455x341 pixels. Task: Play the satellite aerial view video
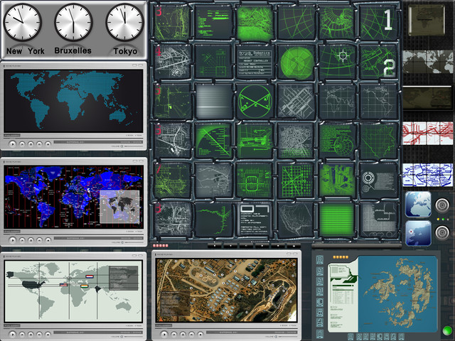pyautogui.click(x=164, y=335)
